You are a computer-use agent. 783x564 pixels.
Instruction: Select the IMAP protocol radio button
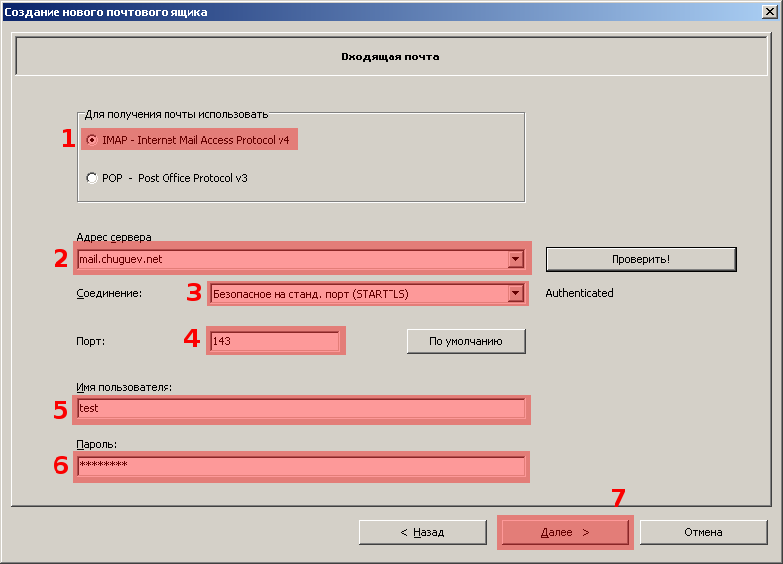click(x=93, y=140)
